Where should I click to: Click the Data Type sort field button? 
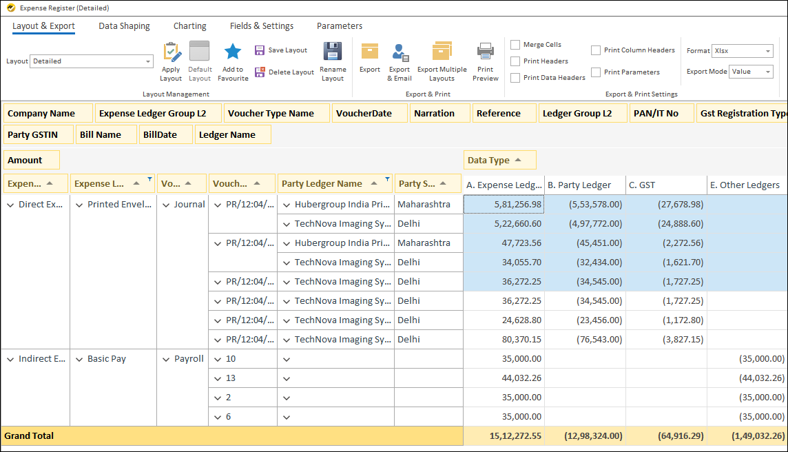point(499,161)
